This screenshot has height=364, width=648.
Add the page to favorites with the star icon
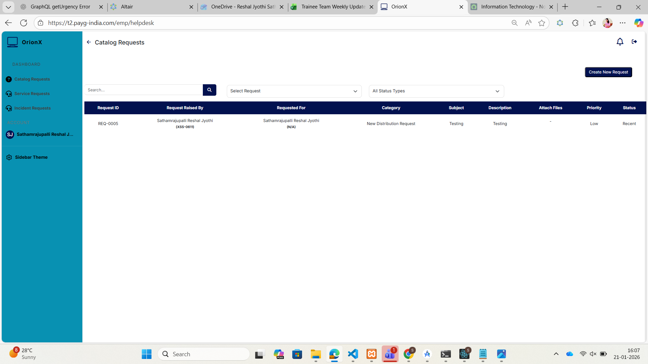tap(542, 23)
